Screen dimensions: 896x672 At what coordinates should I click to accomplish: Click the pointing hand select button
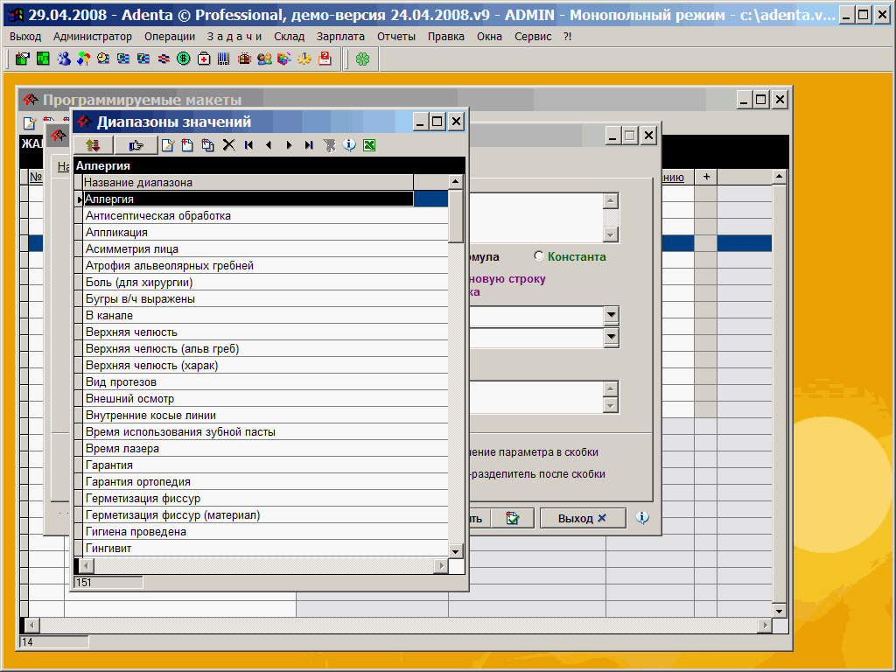pyautogui.click(x=136, y=145)
